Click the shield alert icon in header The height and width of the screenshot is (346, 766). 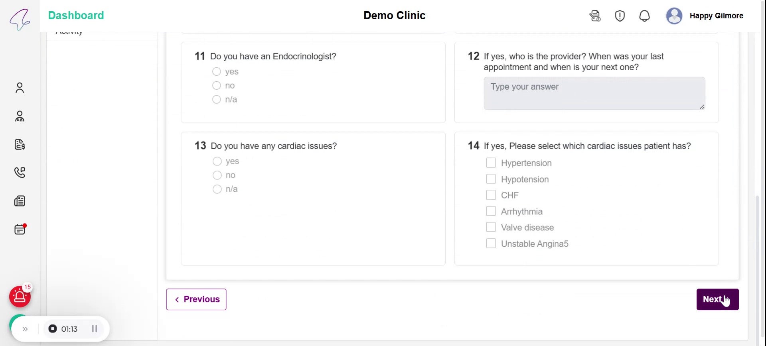tap(620, 16)
